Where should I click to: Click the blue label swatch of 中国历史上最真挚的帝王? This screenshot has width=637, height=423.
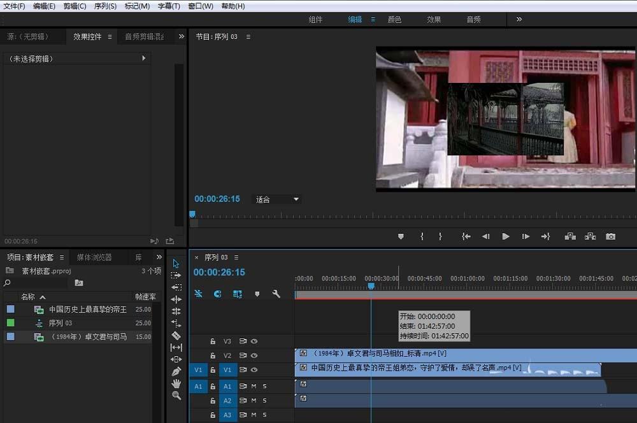click(10, 310)
